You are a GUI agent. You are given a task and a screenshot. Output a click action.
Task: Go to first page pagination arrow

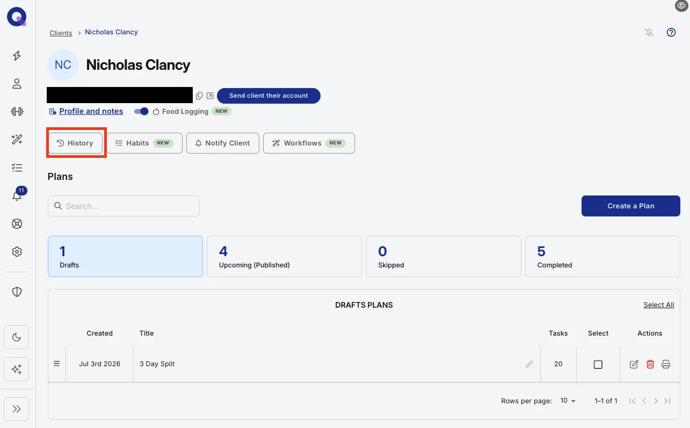click(633, 401)
